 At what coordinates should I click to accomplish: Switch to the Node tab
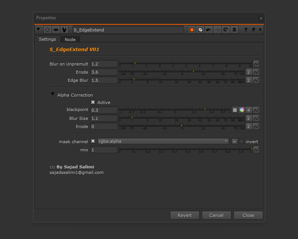click(70, 40)
